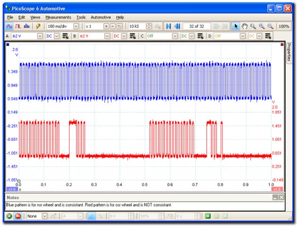Switch to Spectrum mode bar-chart icon
Image resolution: width=307 pixels, height=232 pixels.
26,26
